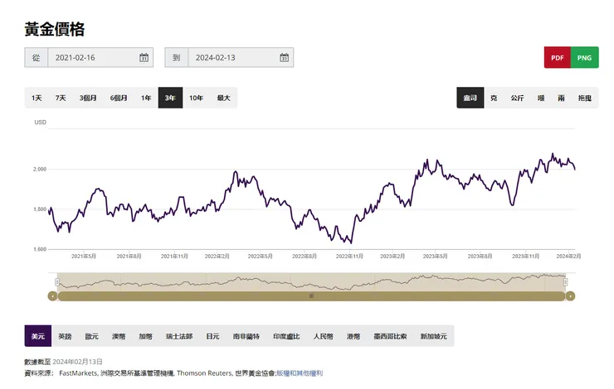Choose 新加坡元 currency
The image size is (614, 389).
(434, 336)
